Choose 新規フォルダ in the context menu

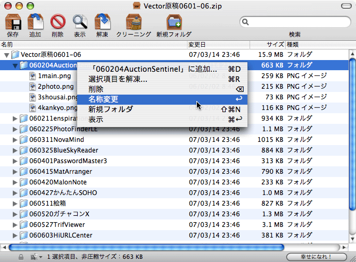pos(162,109)
